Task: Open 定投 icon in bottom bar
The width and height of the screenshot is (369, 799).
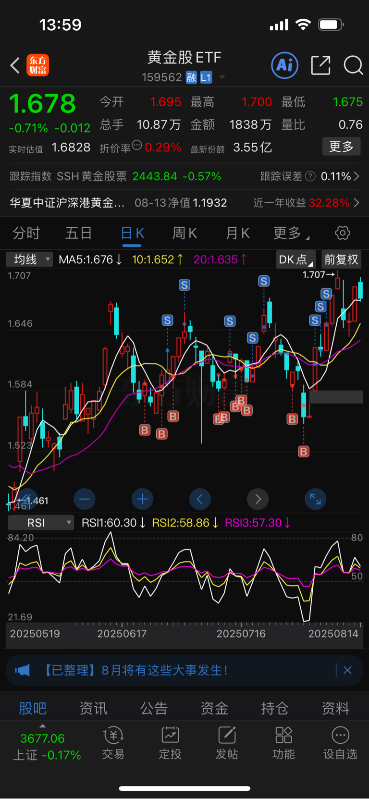Action: tap(170, 743)
